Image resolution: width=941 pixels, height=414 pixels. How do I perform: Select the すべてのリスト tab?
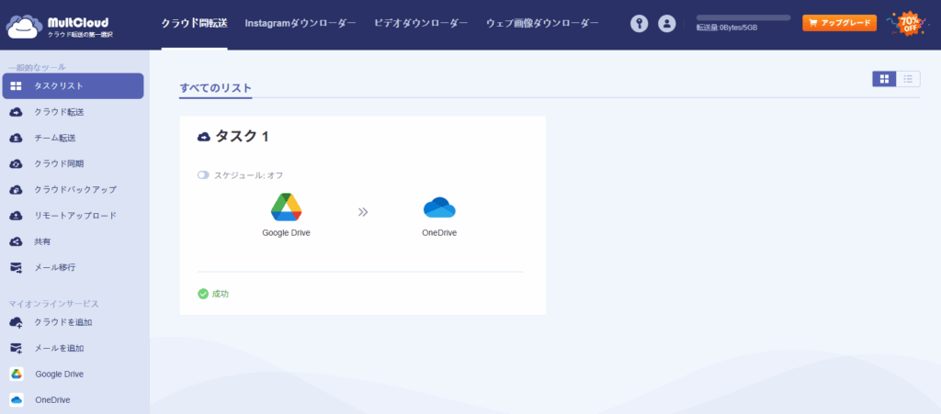click(x=216, y=87)
